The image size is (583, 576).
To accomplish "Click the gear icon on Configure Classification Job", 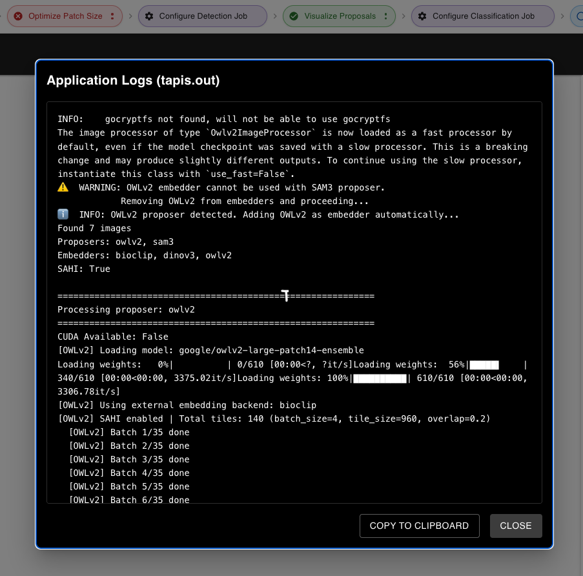I will pos(422,16).
